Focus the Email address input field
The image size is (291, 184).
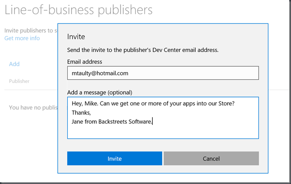(163, 73)
